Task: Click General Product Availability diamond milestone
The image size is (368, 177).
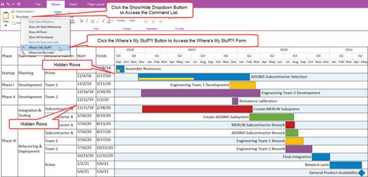Action: pyautogui.click(x=362, y=173)
